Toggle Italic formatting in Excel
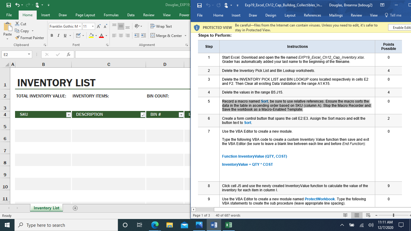The height and width of the screenshot is (231, 411). (58, 35)
